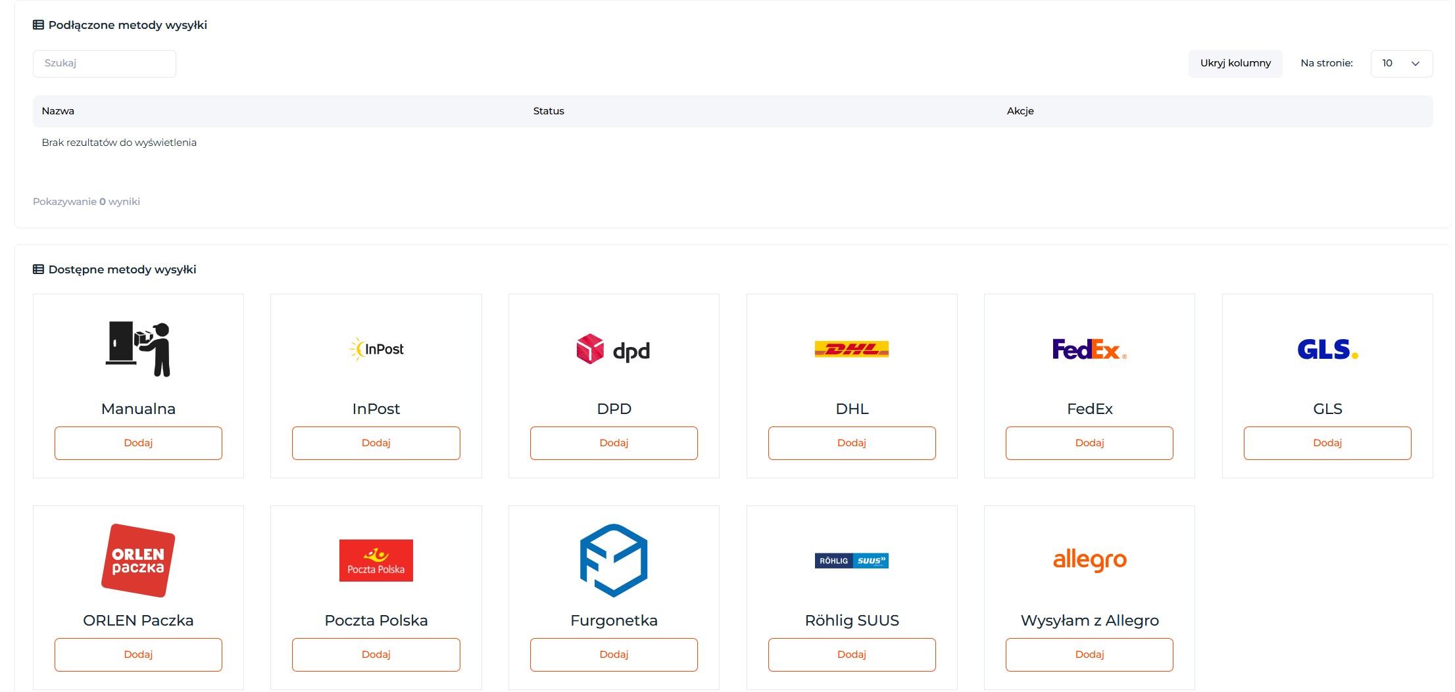Image resolution: width=1455 pixels, height=692 pixels.
Task: Click the ORLEN Paczka logo
Action: point(138,561)
